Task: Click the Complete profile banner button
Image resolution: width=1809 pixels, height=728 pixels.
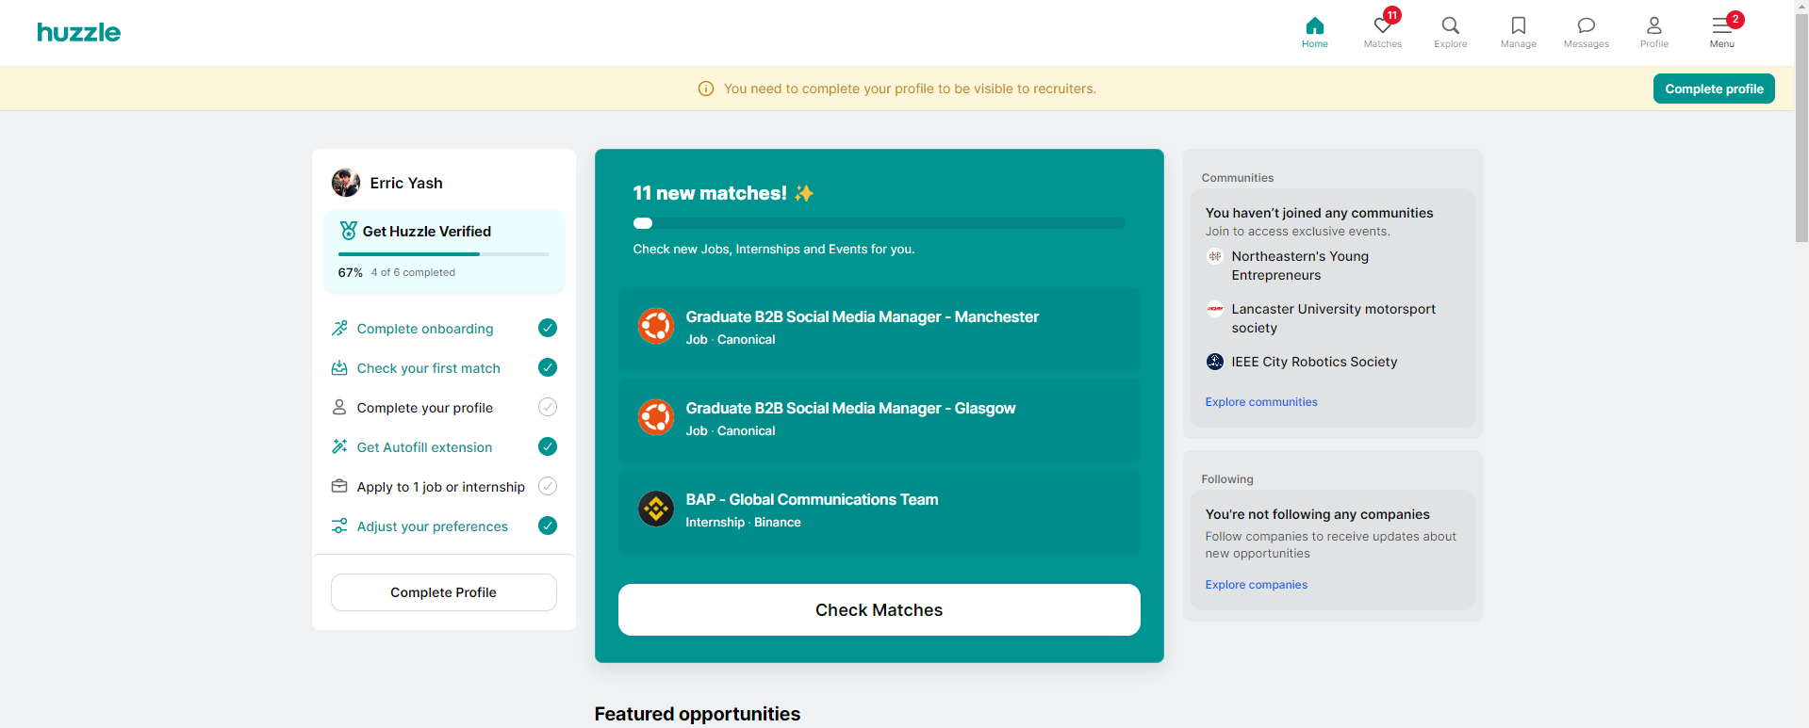Action: [x=1713, y=89]
